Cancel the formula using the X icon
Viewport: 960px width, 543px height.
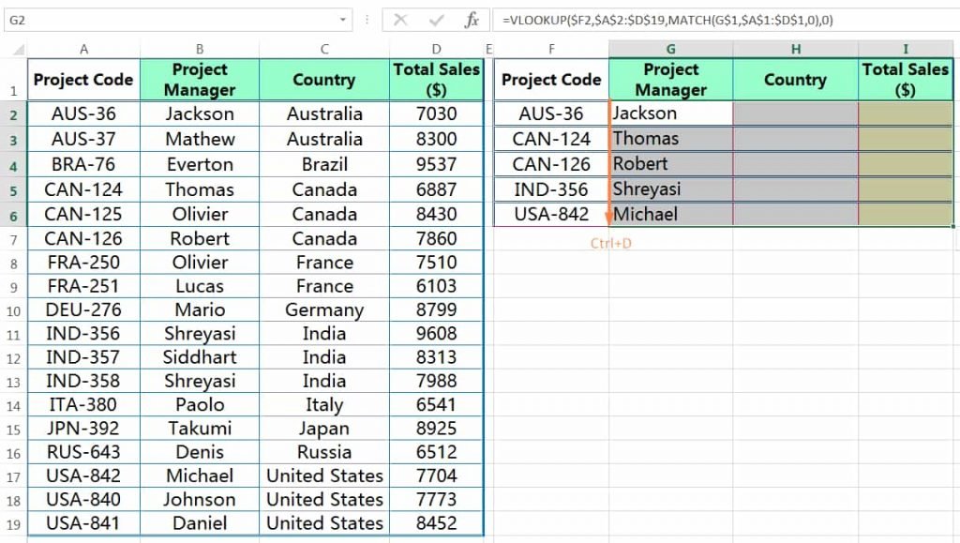(402, 19)
